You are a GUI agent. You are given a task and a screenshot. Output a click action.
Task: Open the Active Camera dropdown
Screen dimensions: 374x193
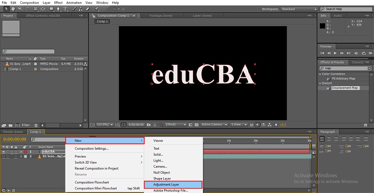(x=214, y=124)
